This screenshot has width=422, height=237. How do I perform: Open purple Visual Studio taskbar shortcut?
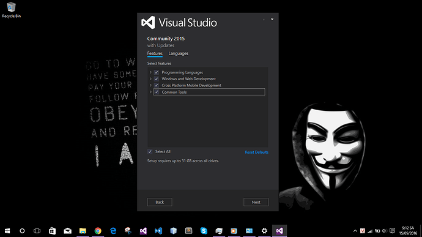[143, 231]
